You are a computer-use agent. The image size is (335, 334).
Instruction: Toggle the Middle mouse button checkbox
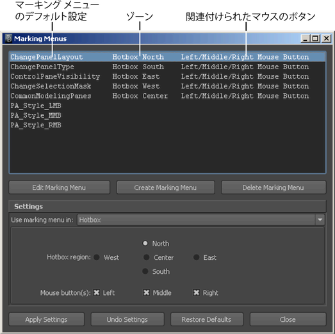pyautogui.click(x=146, y=292)
